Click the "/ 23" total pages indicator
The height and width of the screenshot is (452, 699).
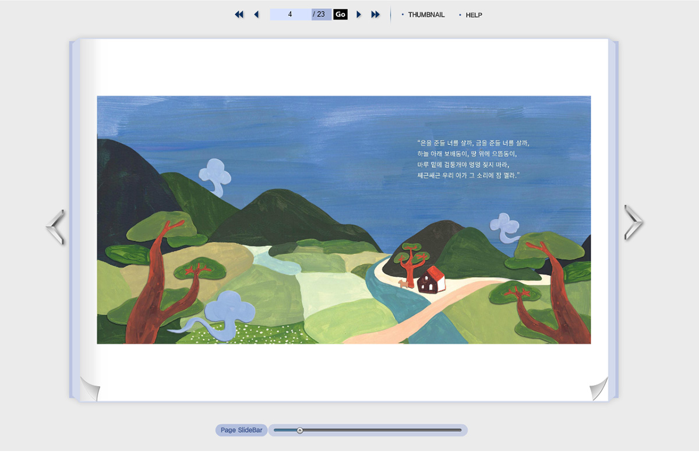coord(321,15)
